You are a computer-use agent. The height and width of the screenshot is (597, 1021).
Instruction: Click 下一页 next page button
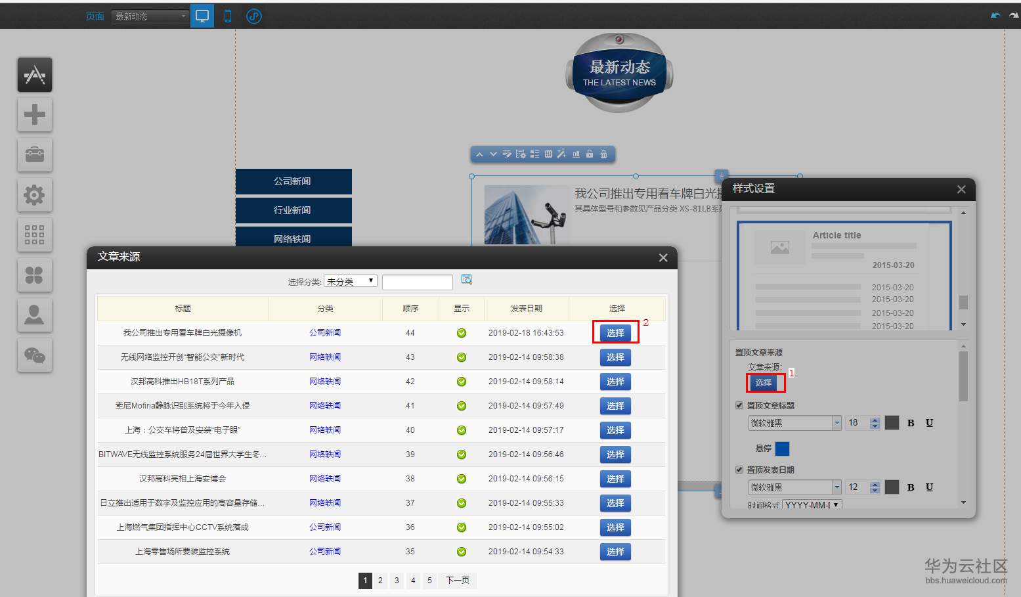click(458, 581)
